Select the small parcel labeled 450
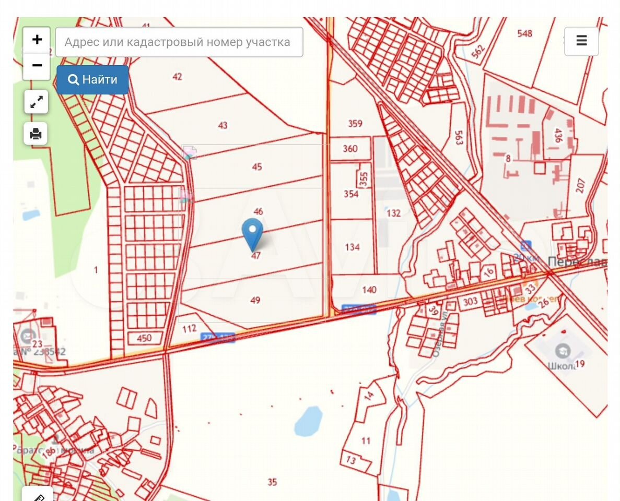620x501 pixels. point(144,338)
